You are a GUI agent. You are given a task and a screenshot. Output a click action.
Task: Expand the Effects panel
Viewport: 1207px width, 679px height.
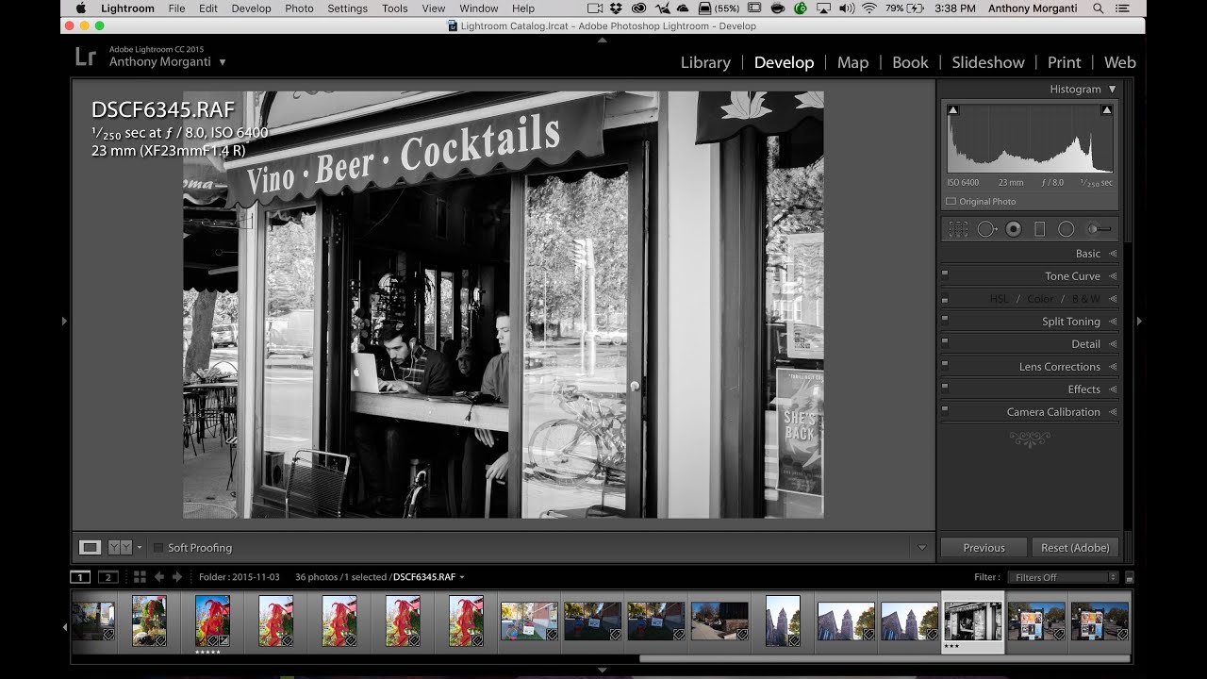click(x=1113, y=389)
